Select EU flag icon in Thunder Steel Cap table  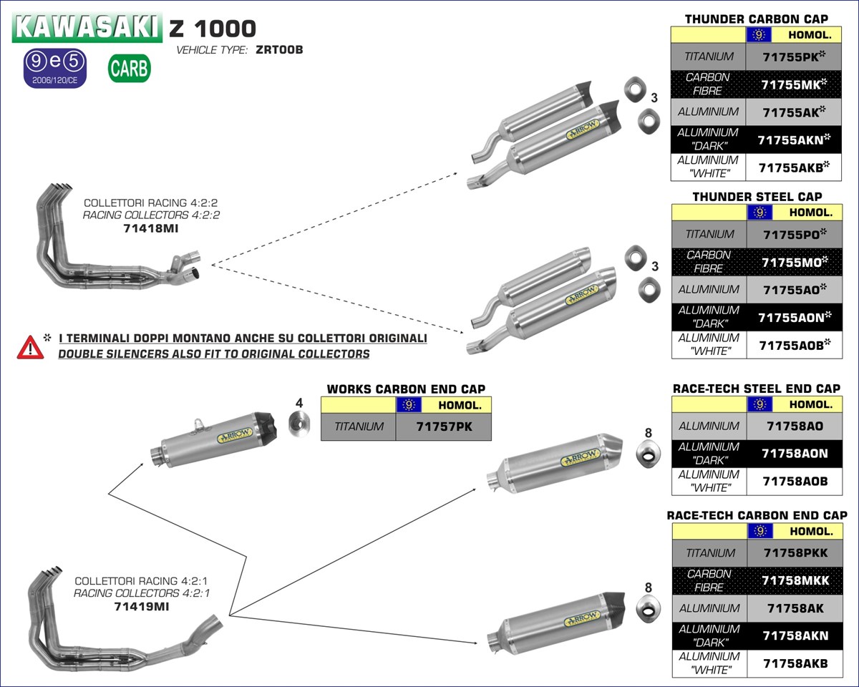[x=759, y=213]
